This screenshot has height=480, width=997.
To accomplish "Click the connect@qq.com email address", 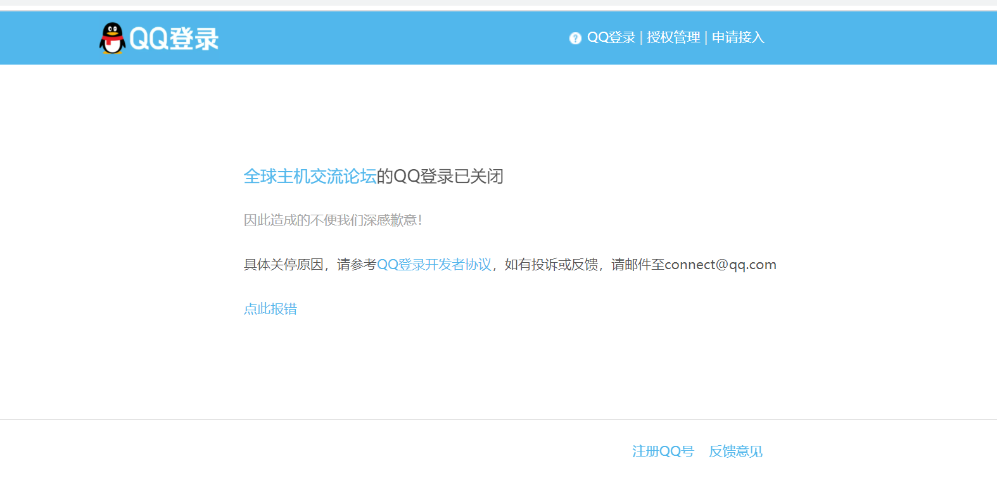I will coord(720,265).
